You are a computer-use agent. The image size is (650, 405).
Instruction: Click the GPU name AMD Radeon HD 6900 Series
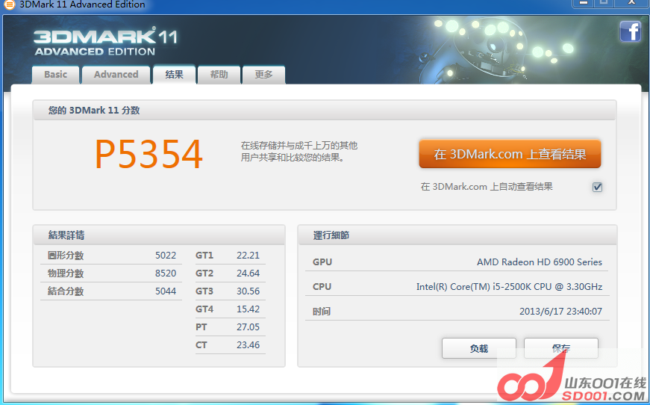pos(540,262)
